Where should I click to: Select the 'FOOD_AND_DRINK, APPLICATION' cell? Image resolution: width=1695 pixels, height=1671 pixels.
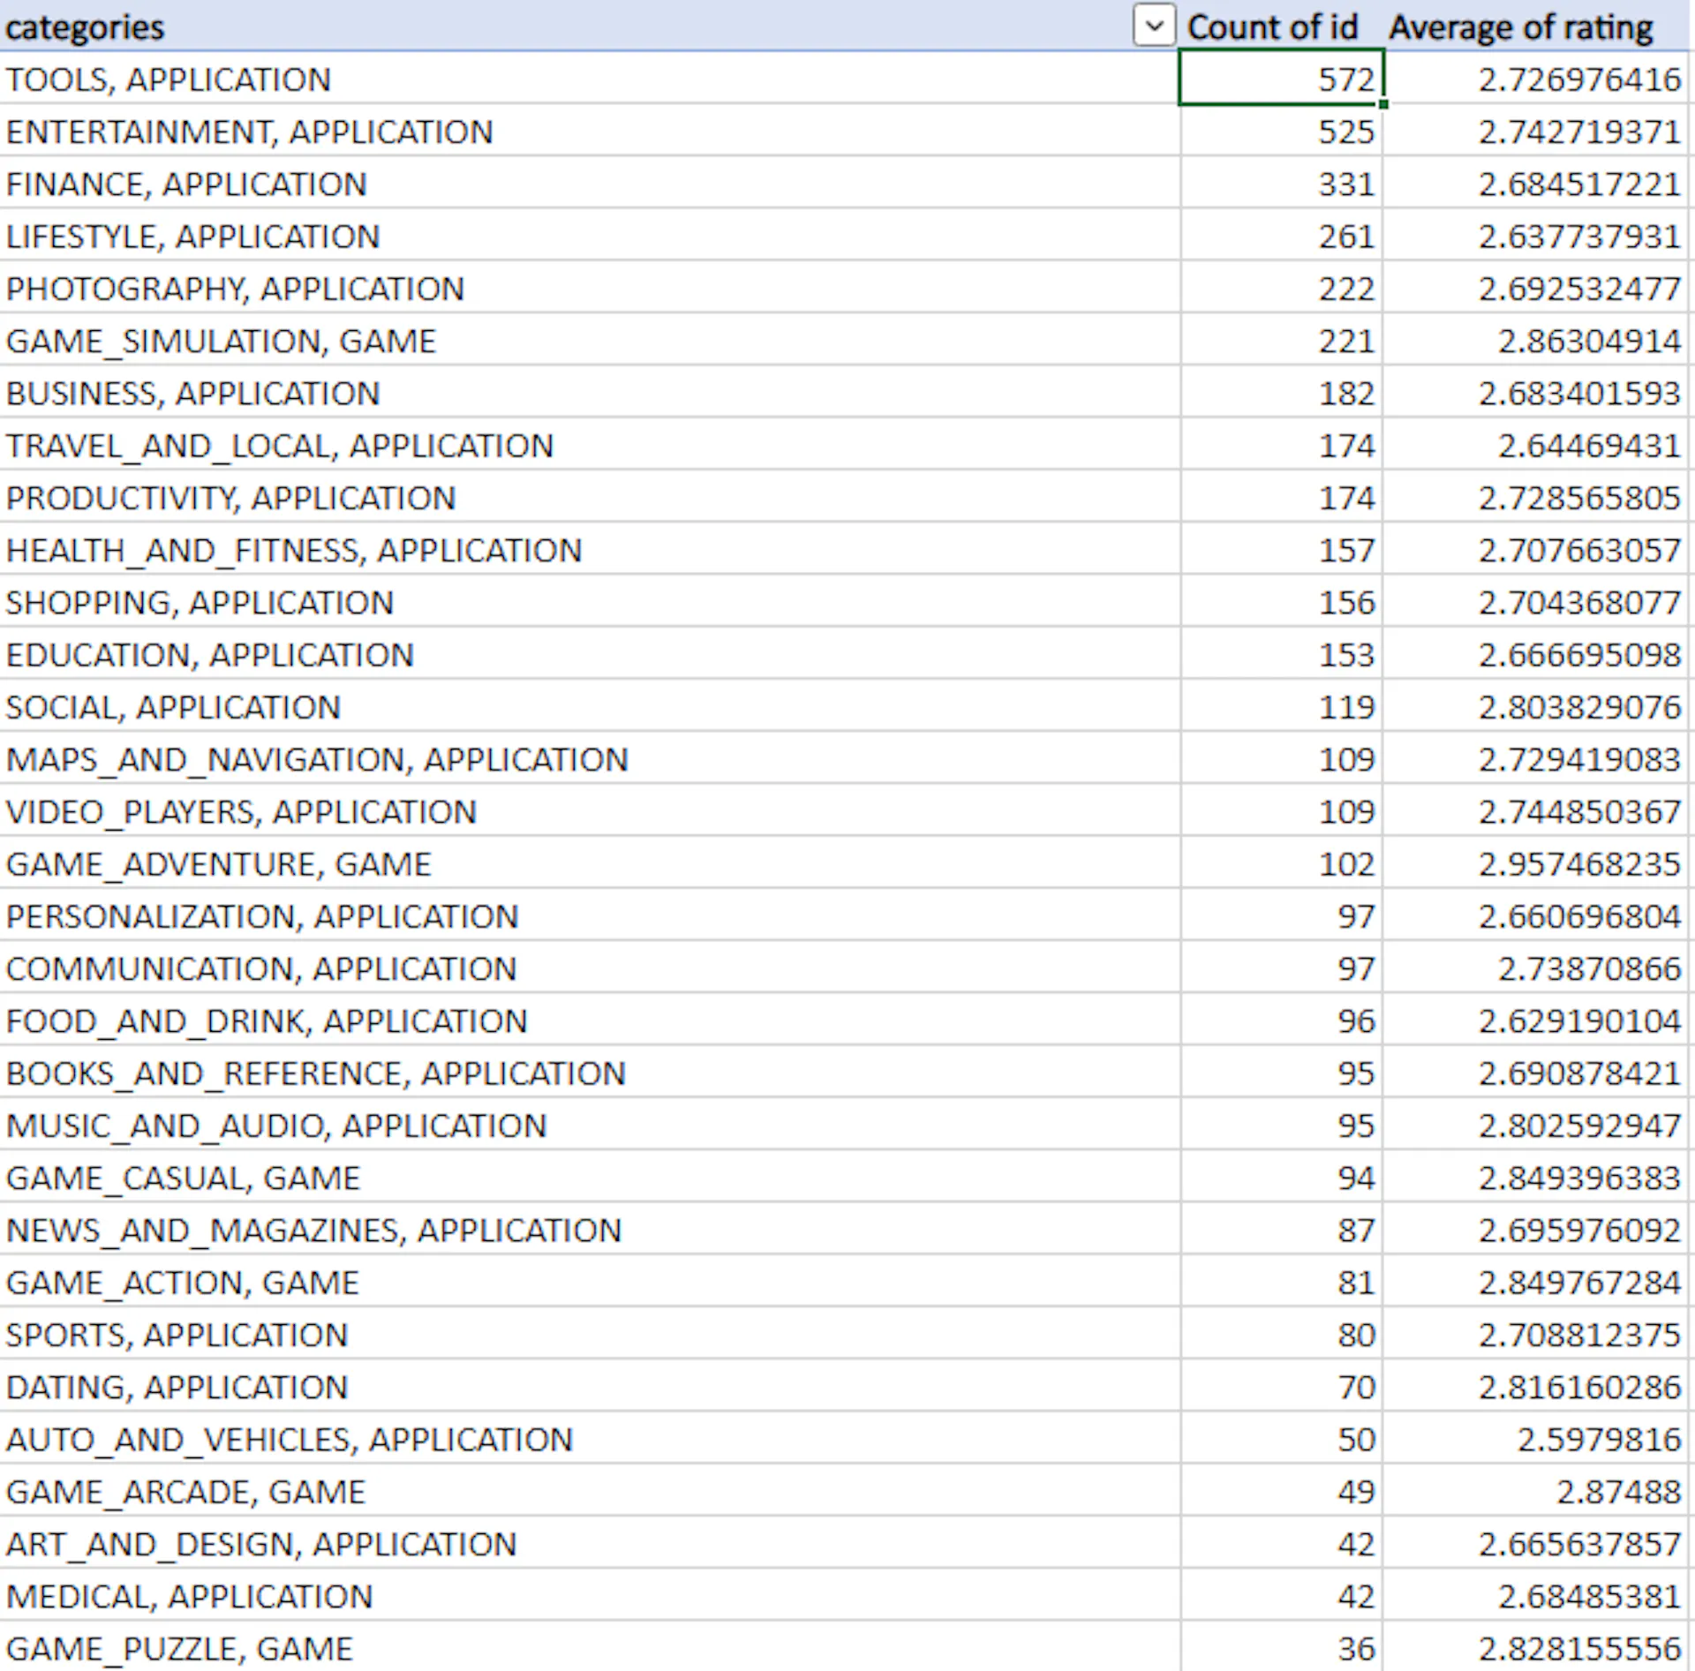click(x=590, y=1020)
